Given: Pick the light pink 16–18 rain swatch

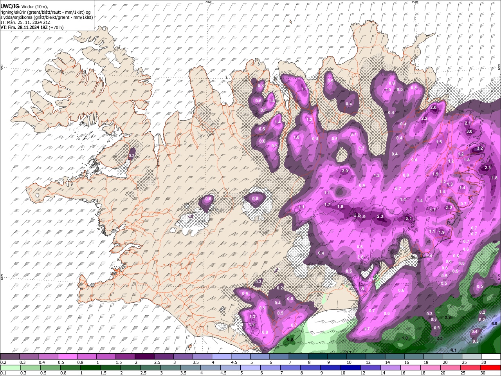Looking at the screenshot, I should (411, 367).
